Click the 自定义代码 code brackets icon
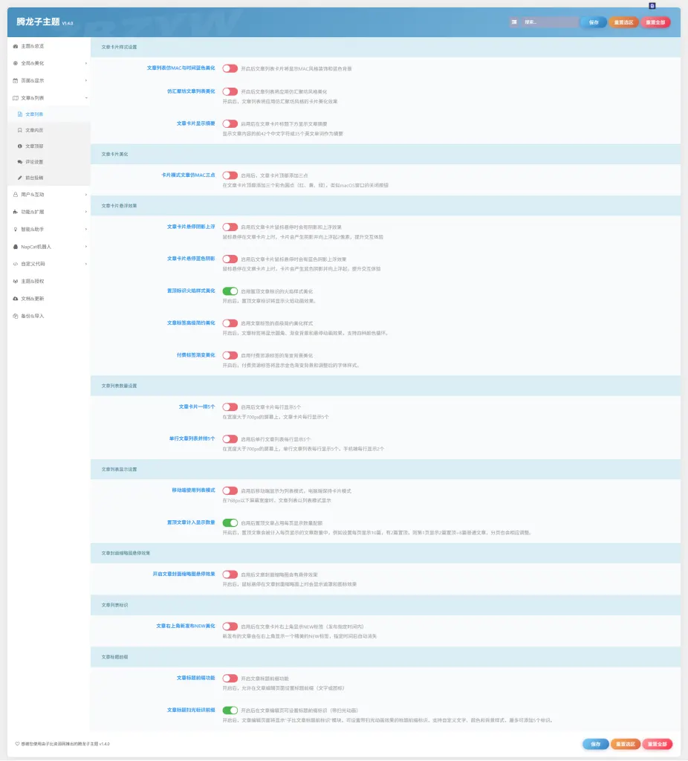Screen dimensions: 688x761 pos(16,264)
